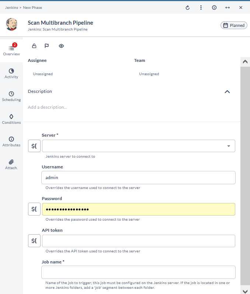Viewport: 250px width, 294px height.
Task: Click the info icon in header
Action: 214,7
